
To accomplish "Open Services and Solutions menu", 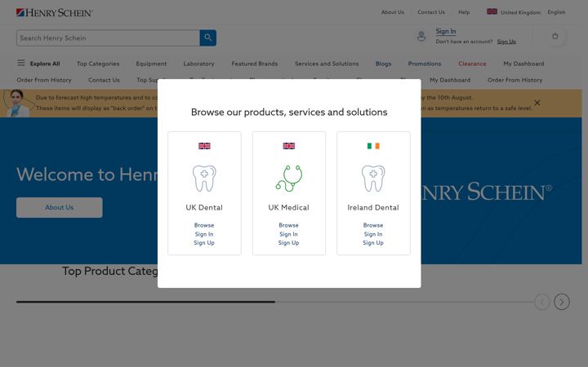I will tap(327, 64).
